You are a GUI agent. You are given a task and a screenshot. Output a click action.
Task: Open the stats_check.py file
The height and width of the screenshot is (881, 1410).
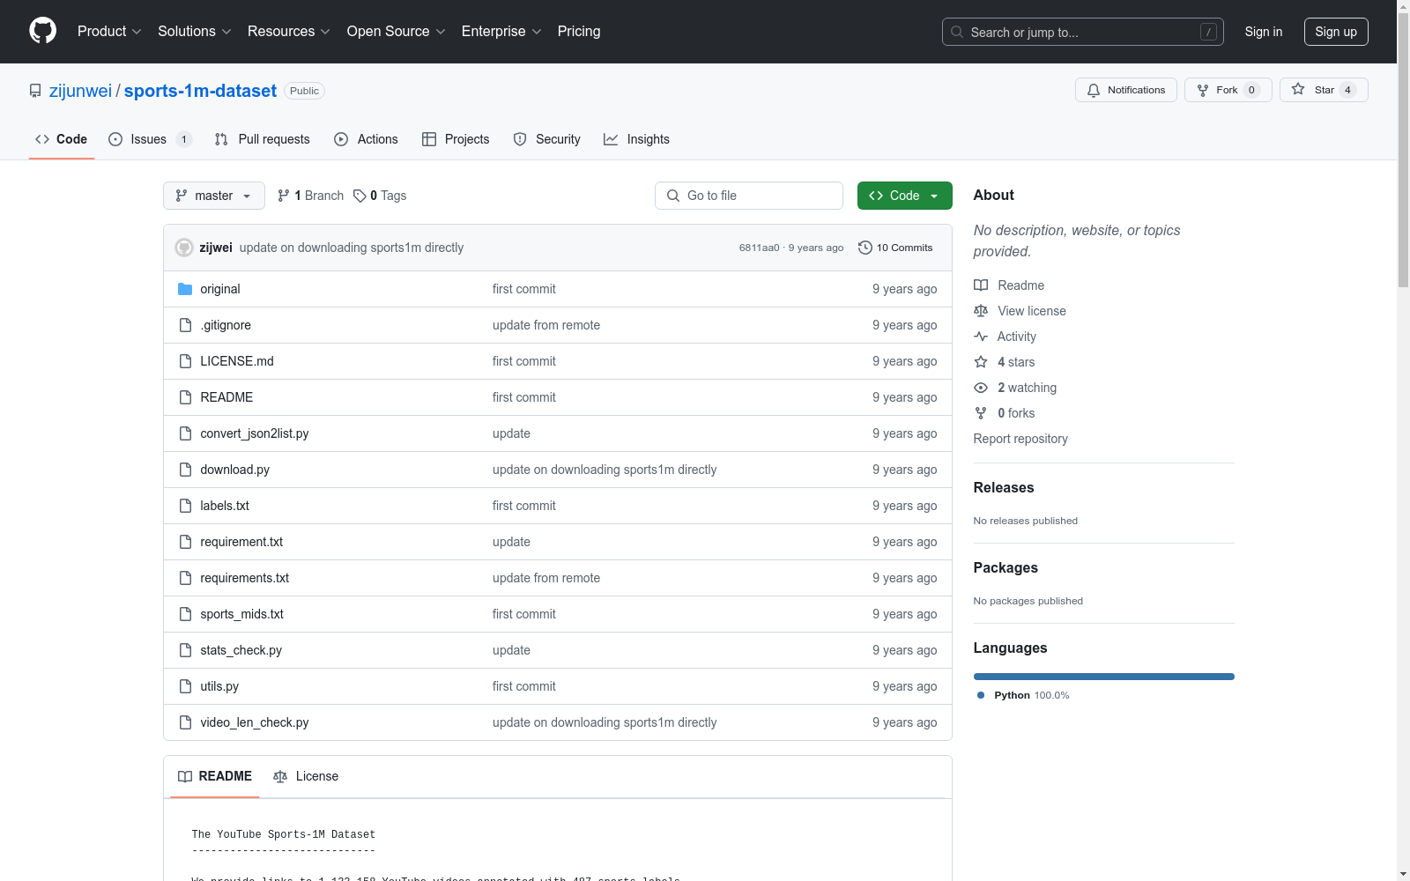point(241,650)
